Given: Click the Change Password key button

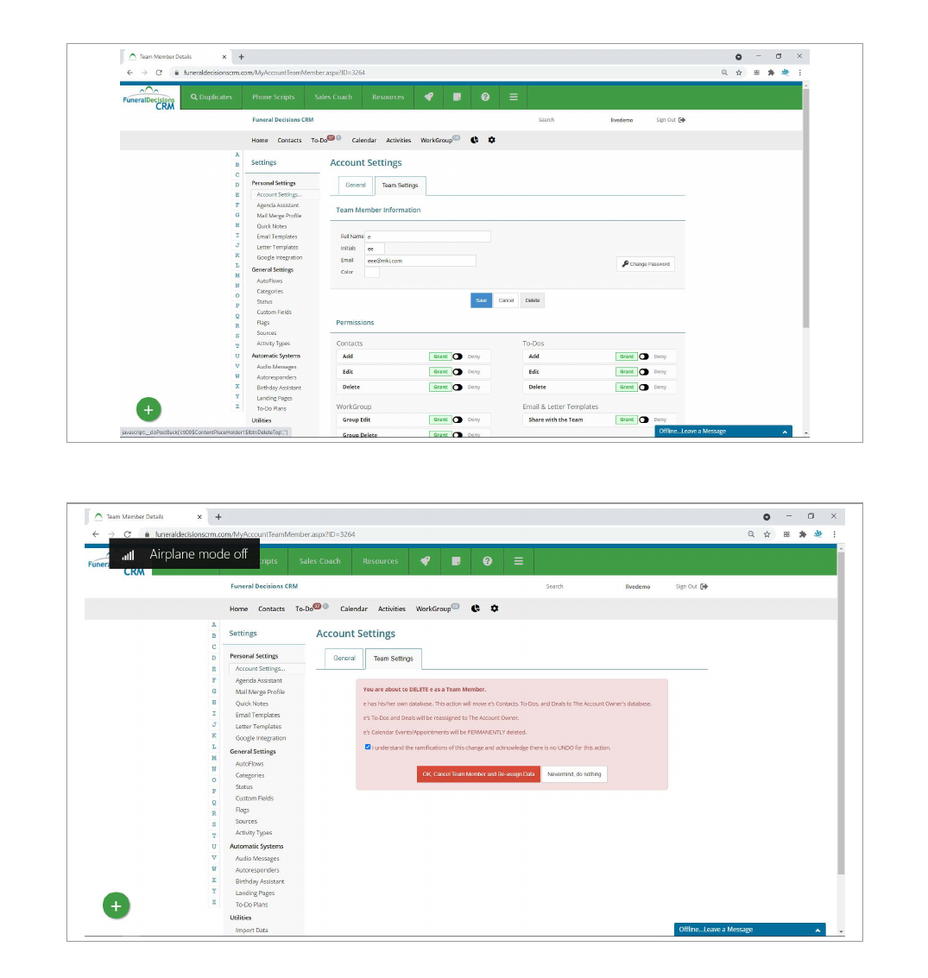Looking at the screenshot, I should tap(646, 264).
